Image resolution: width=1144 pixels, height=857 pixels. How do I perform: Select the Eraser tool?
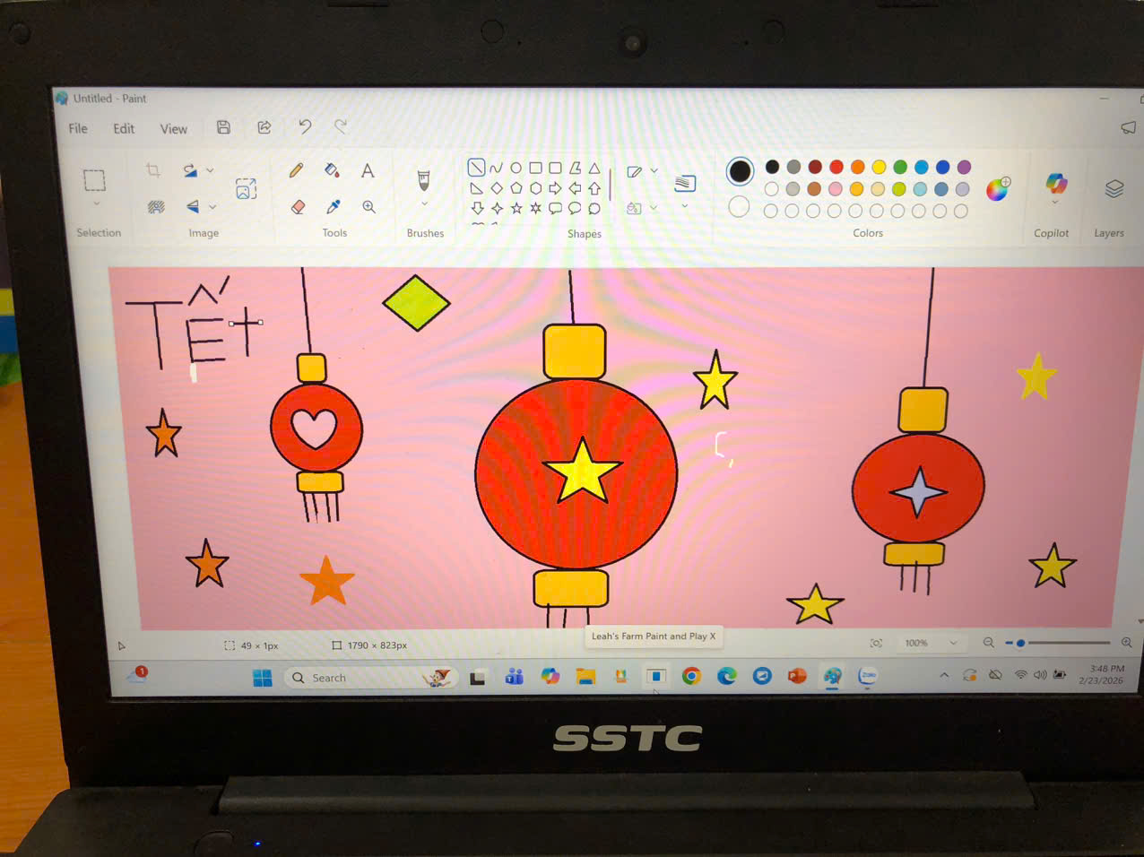pyautogui.click(x=298, y=207)
